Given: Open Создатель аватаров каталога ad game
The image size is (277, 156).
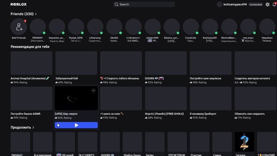Looking at the screenshot, I should point(255,63).
